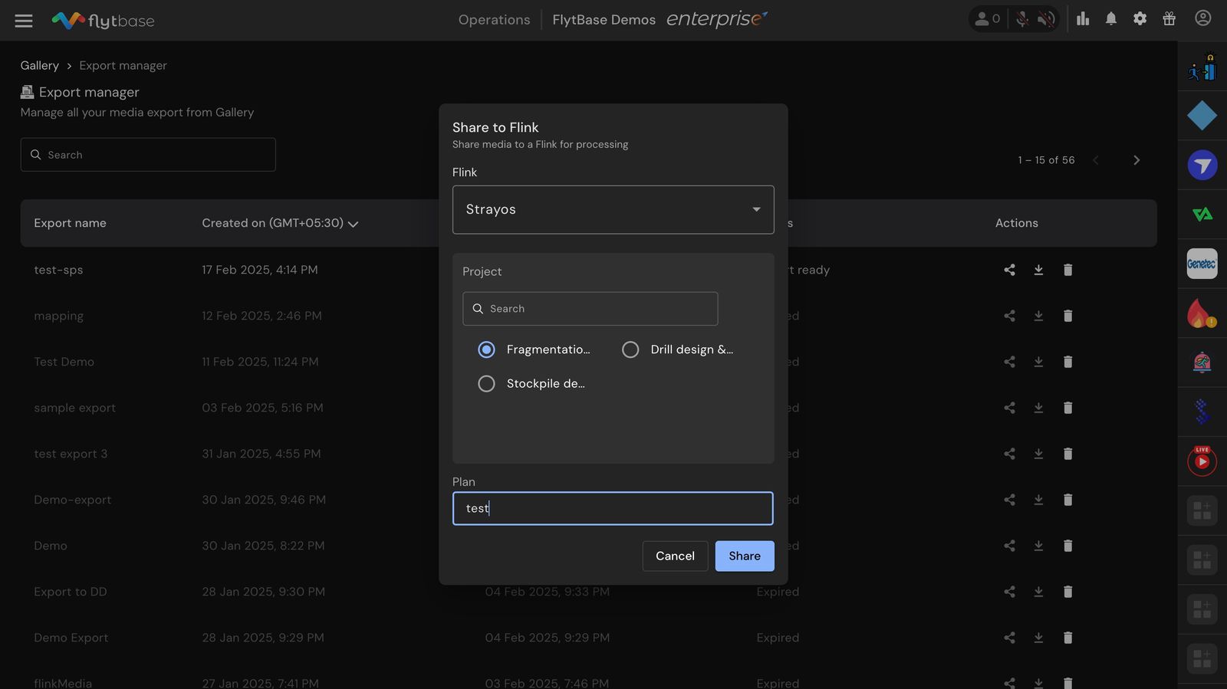This screenshot has width=1227, height=689.
Task: Open the Live stream app in sidebar
Action: click(1202, 461)
